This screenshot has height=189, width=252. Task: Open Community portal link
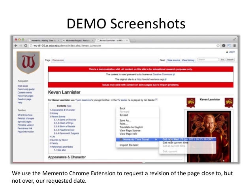[x=26, y=89]
